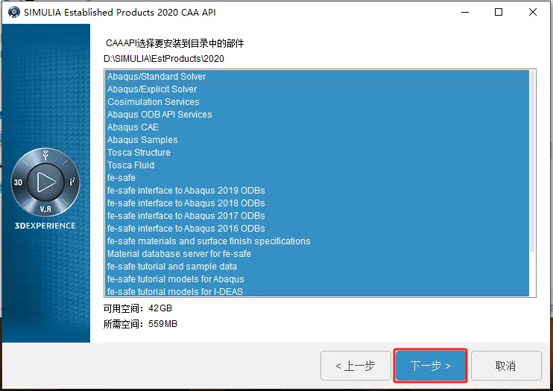
Task: Click install path D:\SIMULIA\EstProducts\2020
Action: tap(164, 59)
